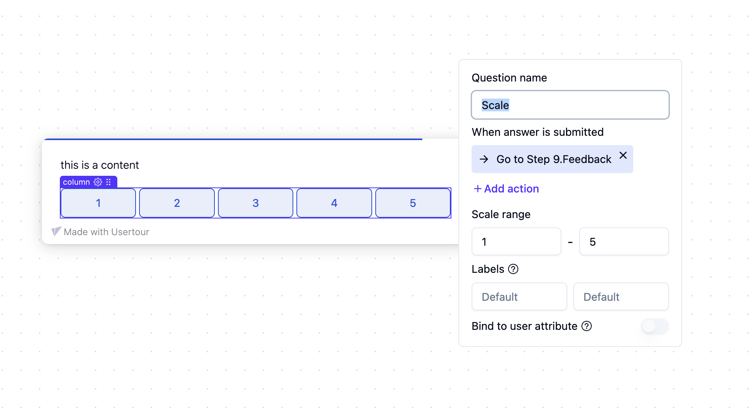Viewport: 749px width, 416px height.
Task: Select scale option 5
Action: click(413, 203)
